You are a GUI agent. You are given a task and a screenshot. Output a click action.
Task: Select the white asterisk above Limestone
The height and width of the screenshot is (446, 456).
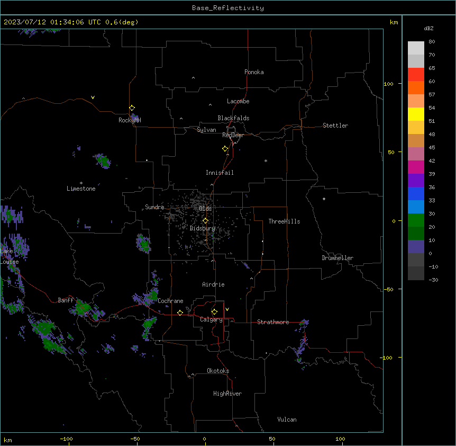click(81, 183)
